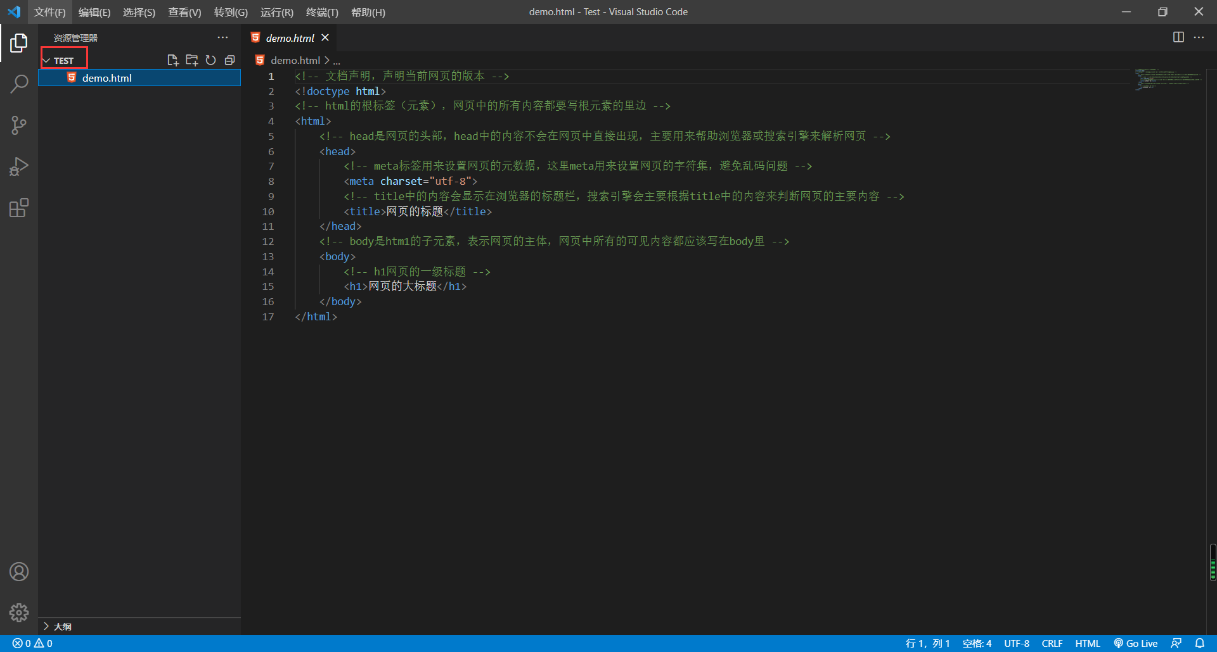Open notifications bell in status bar
Viewport: 1217px width, 652px height.
click(1200, 643)
